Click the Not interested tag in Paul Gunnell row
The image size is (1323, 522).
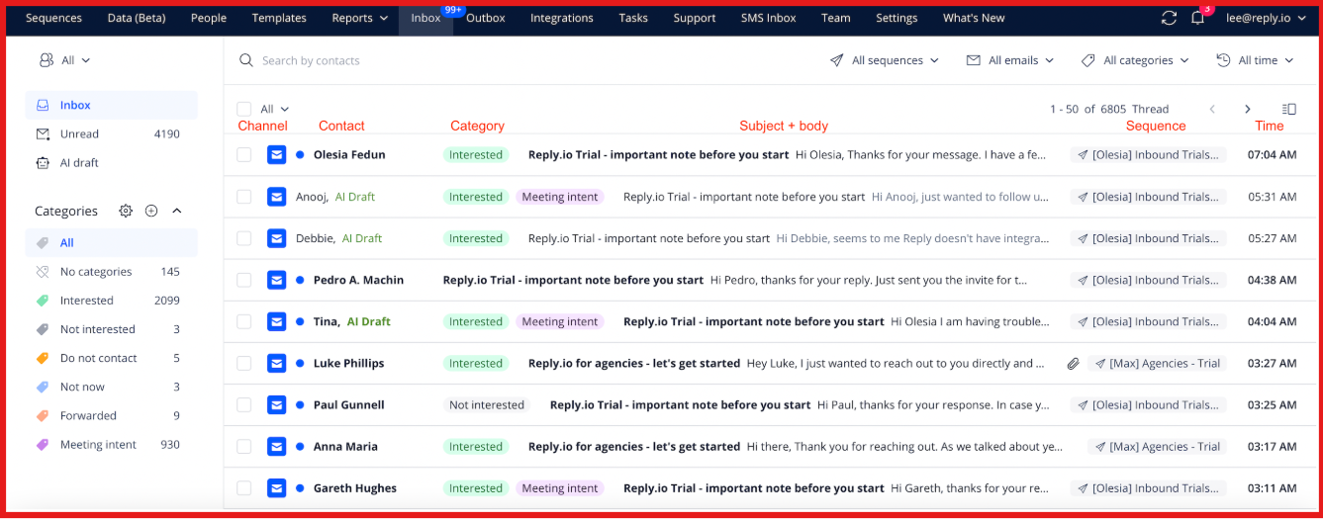pyautogui.click(x=487, y=404)
